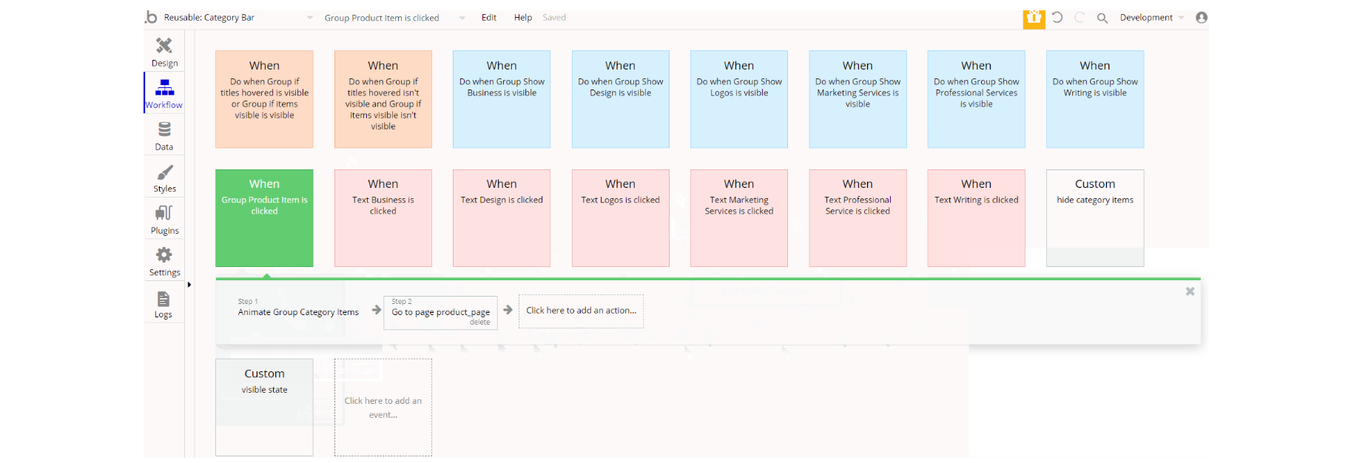Select the Group Show Business is visible event

[x=502, y=99]
